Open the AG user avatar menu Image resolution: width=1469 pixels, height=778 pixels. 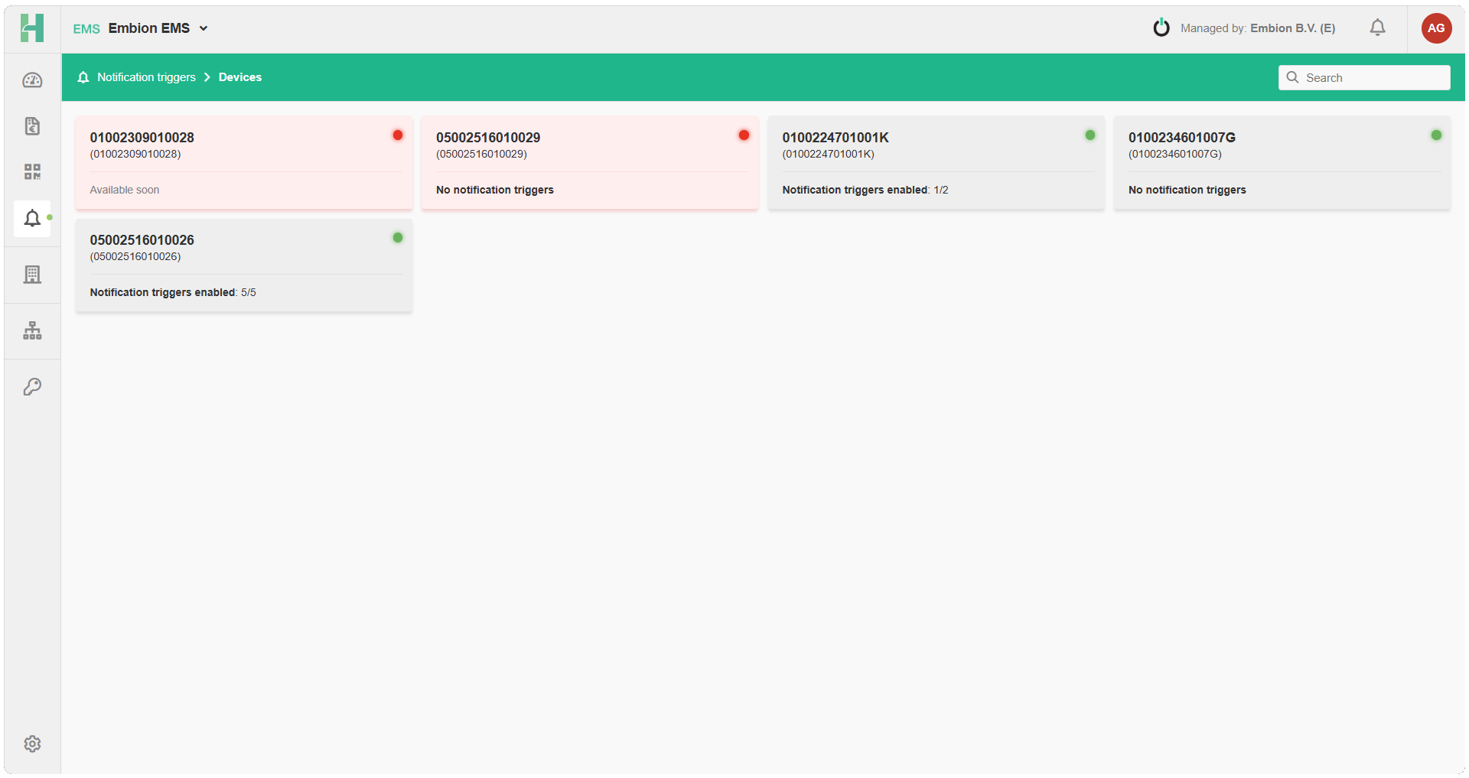[x=1436, y=28]
